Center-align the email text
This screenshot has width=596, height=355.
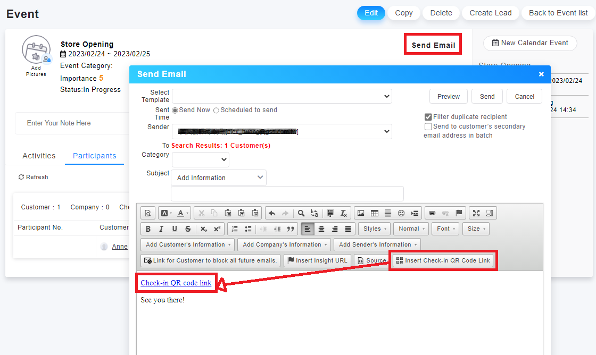pyautogui.click(x=321, y=229)
